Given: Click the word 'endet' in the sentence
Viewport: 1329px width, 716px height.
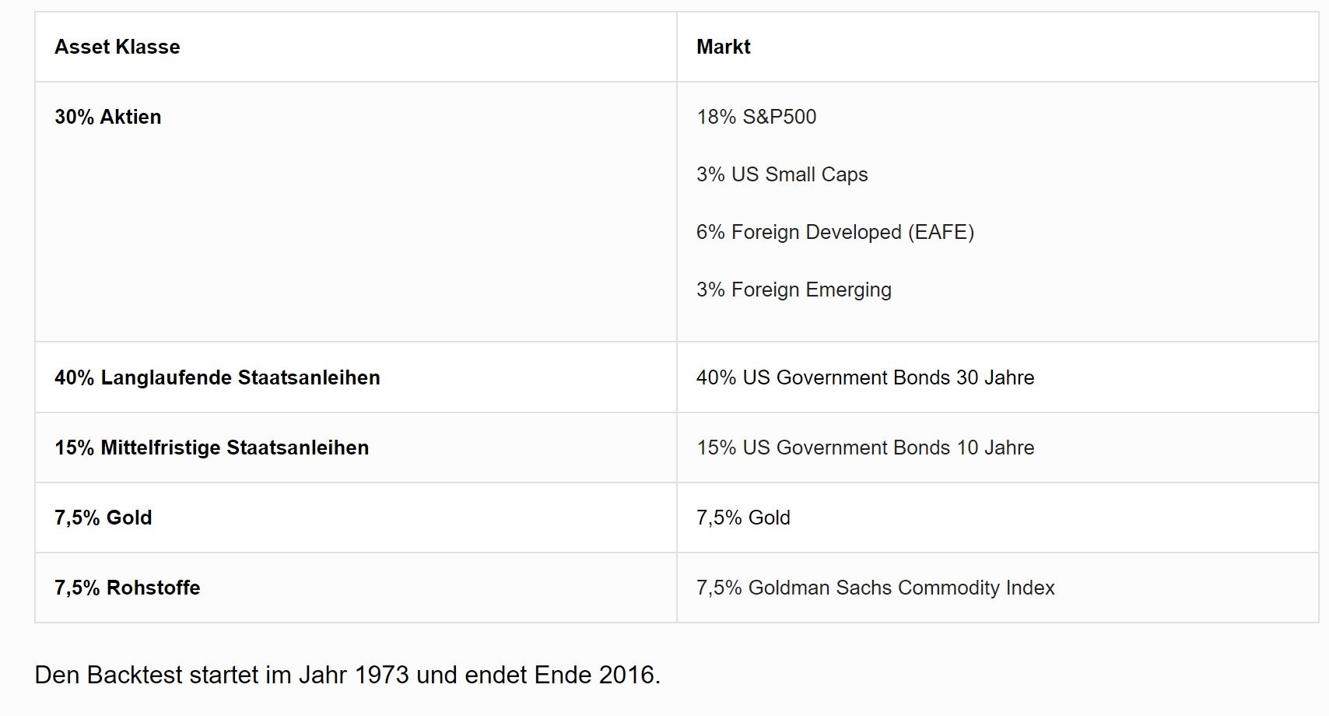Looking at the screenshot, I should tap(496, 675).
